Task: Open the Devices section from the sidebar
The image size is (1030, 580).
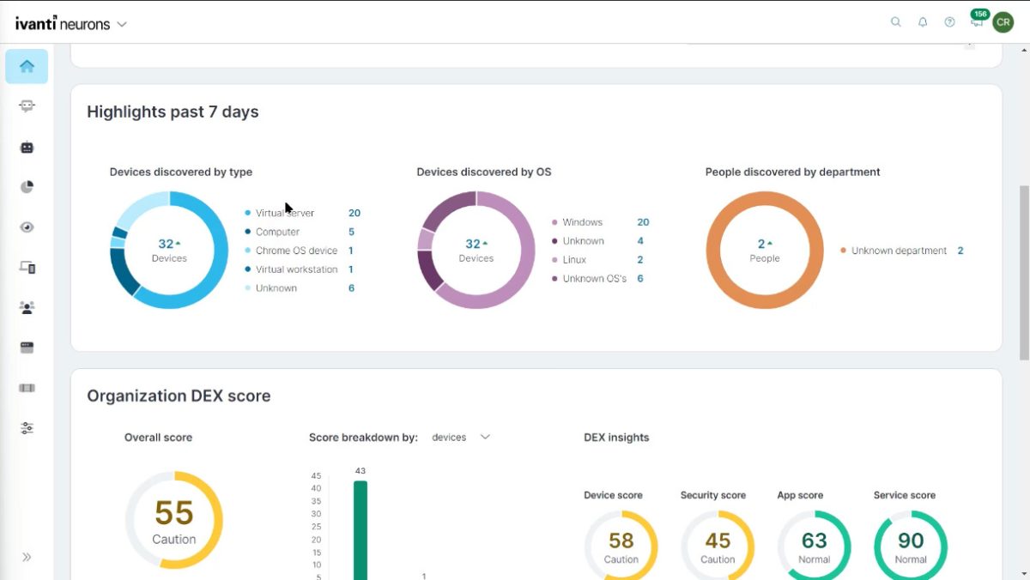Action: [27, 267]
